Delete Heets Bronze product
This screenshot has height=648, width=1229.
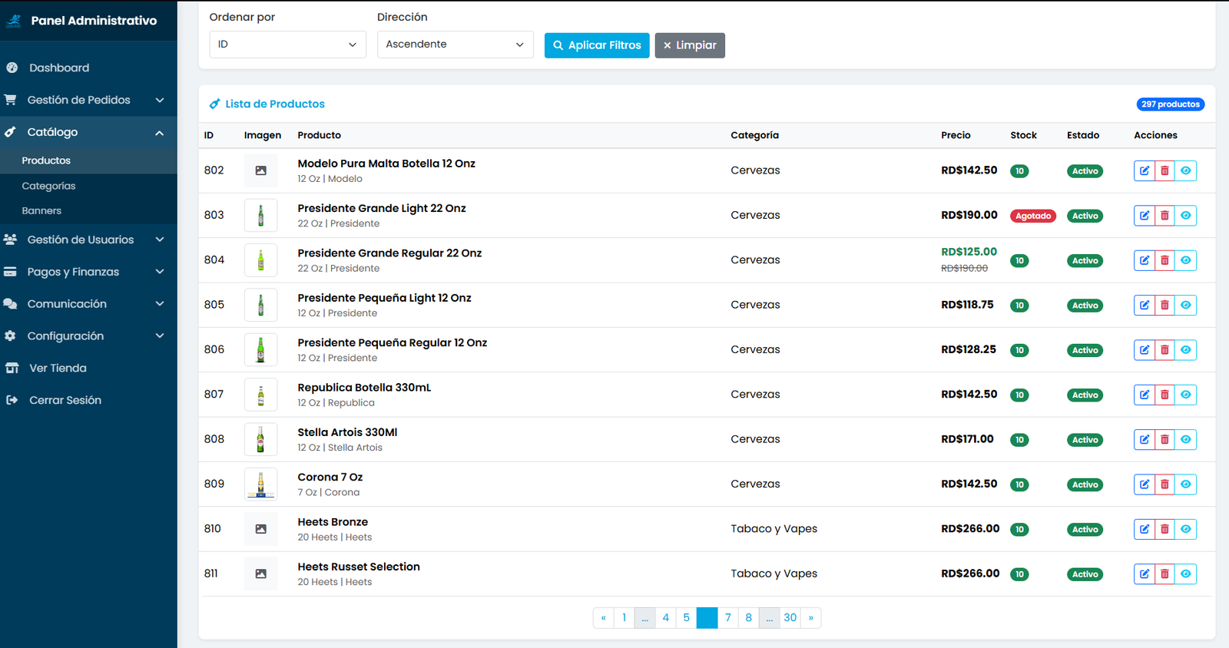click(x=1164, y=529)
